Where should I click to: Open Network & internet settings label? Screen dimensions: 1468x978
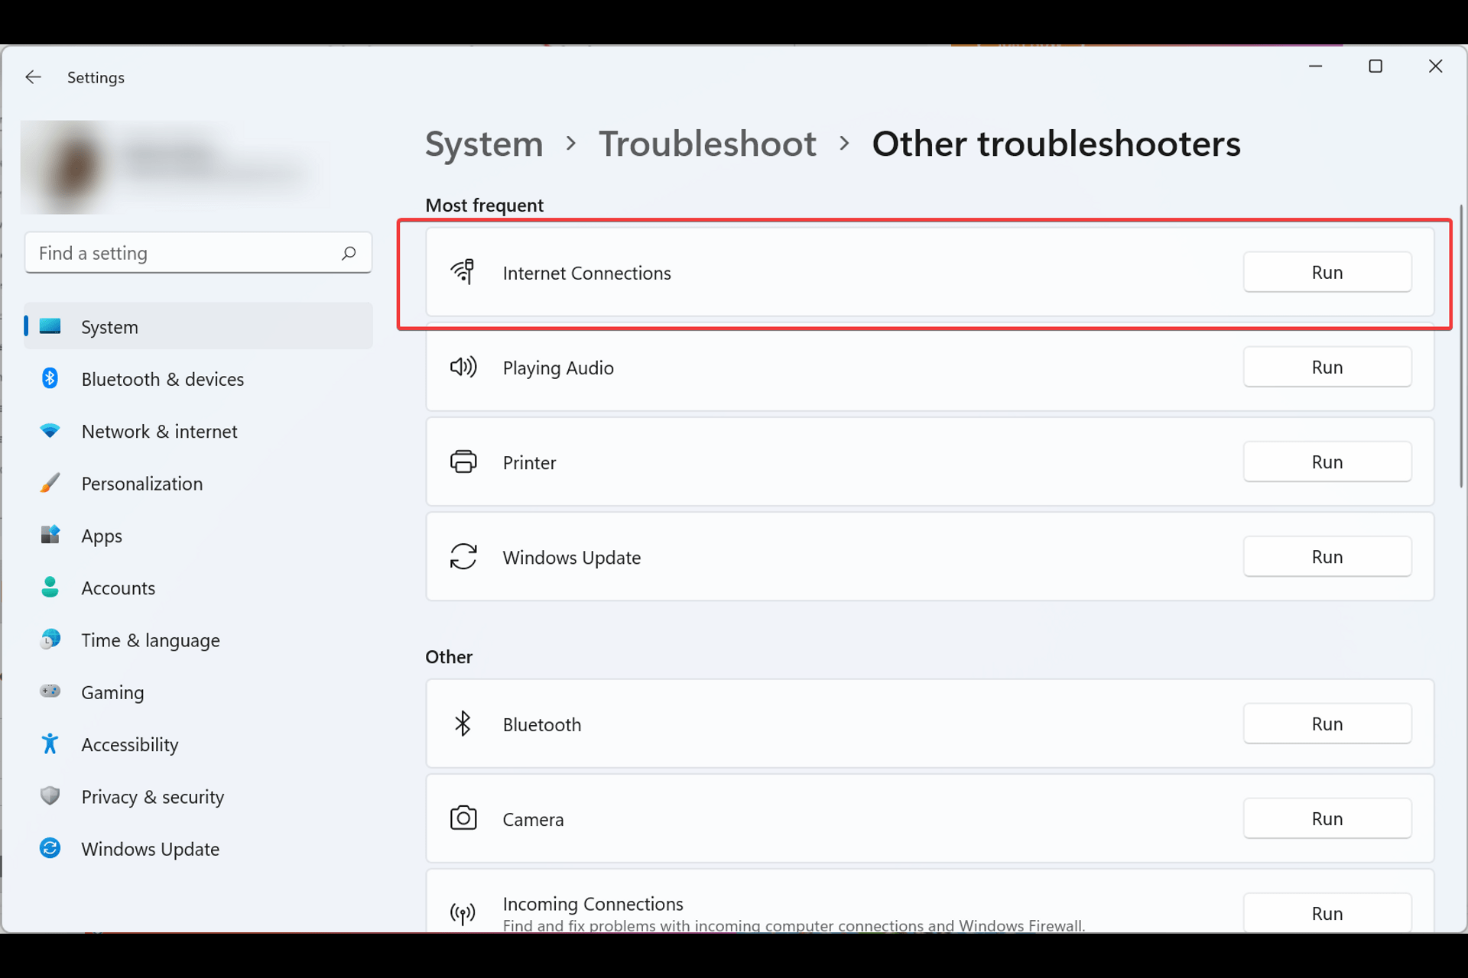click(159, 432)
